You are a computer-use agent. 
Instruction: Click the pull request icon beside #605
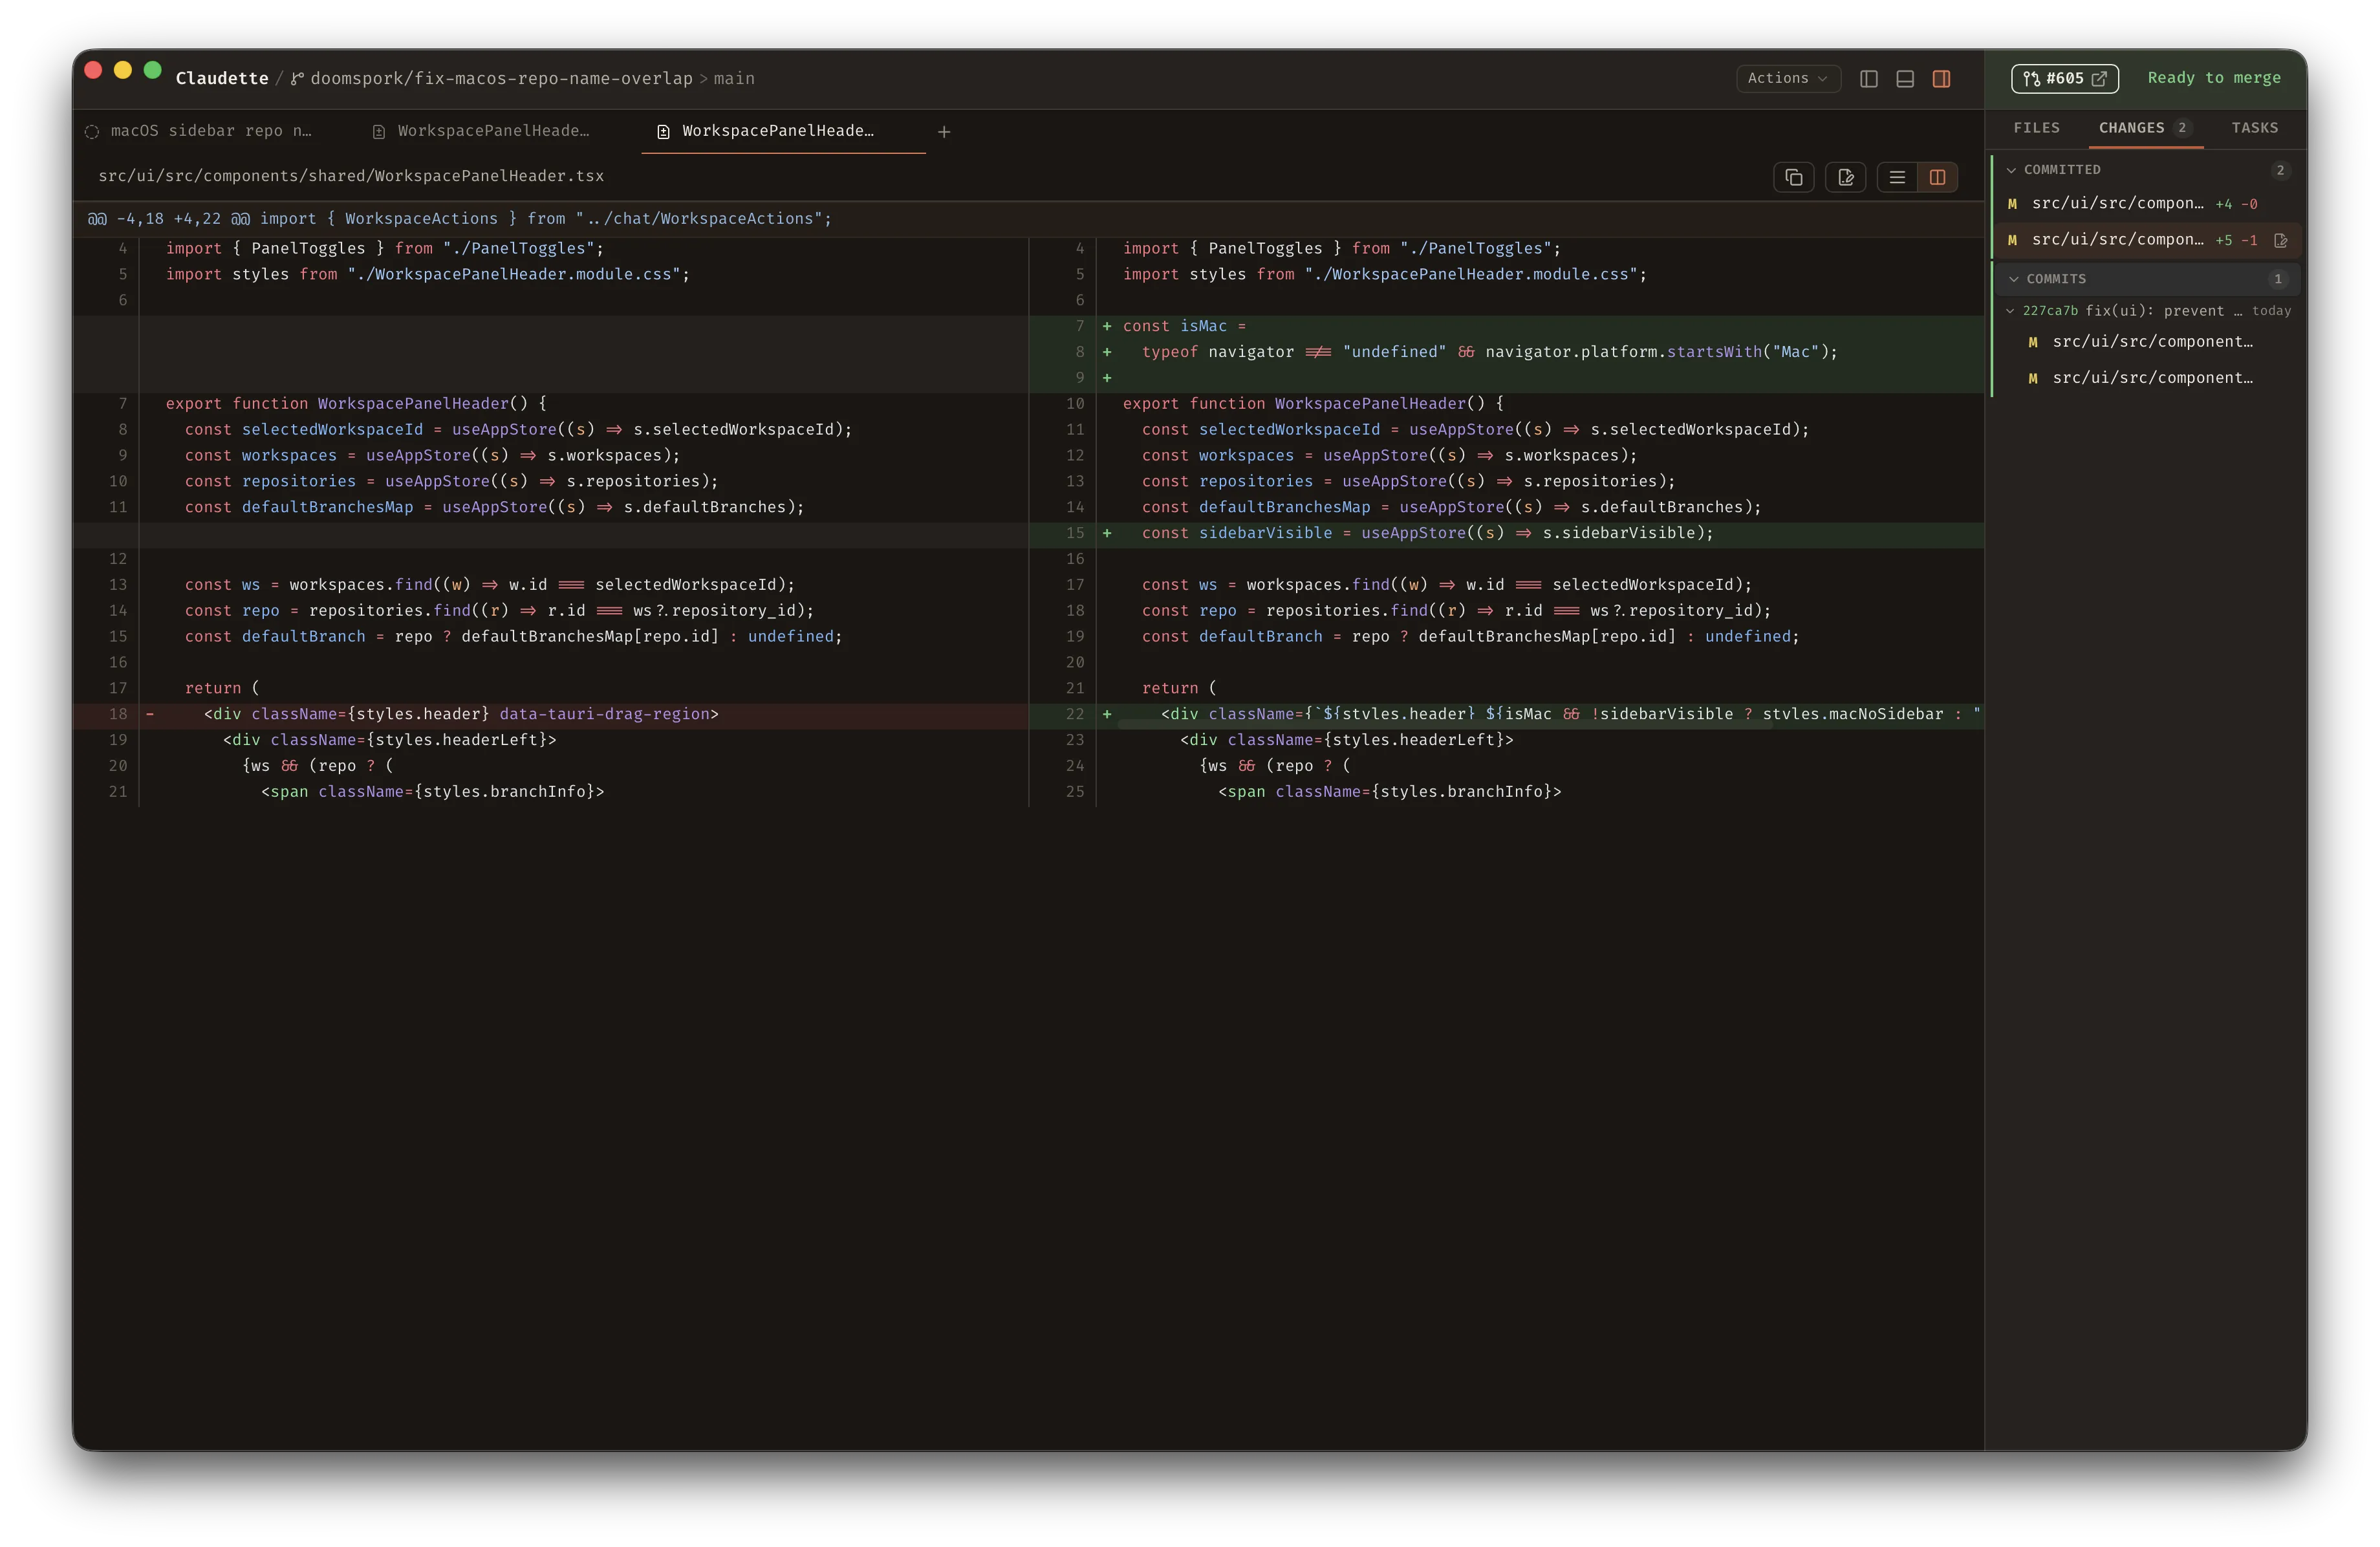pos(2031,78)
